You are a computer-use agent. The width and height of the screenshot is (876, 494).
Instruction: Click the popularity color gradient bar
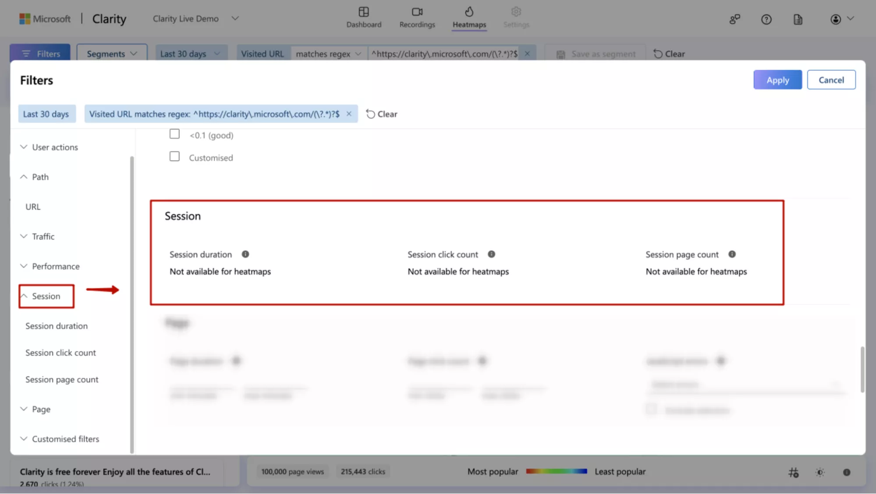coord(556,471)
